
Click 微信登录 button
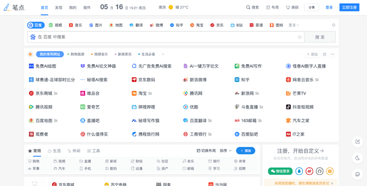point(280,171)
